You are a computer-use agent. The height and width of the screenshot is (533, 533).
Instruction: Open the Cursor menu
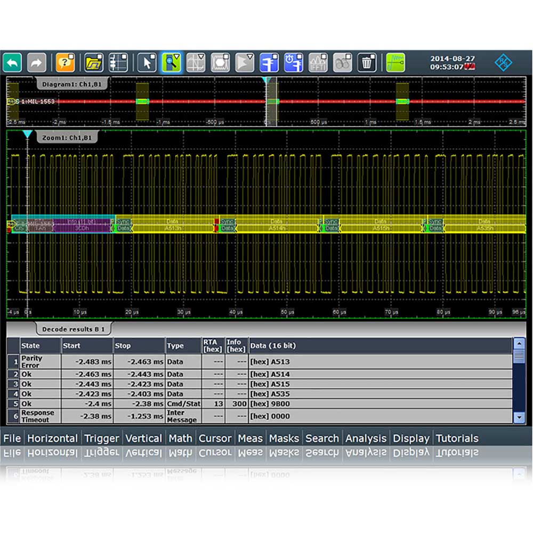point(215,438)
